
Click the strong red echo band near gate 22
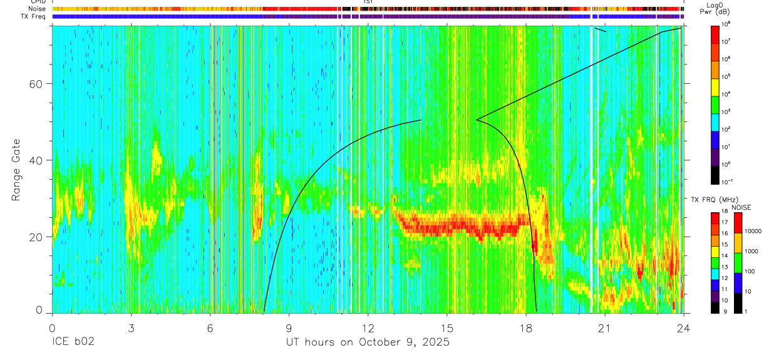(463, 225)
